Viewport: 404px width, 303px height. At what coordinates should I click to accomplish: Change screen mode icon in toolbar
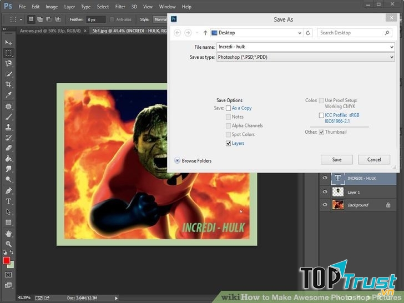[8, 285]
